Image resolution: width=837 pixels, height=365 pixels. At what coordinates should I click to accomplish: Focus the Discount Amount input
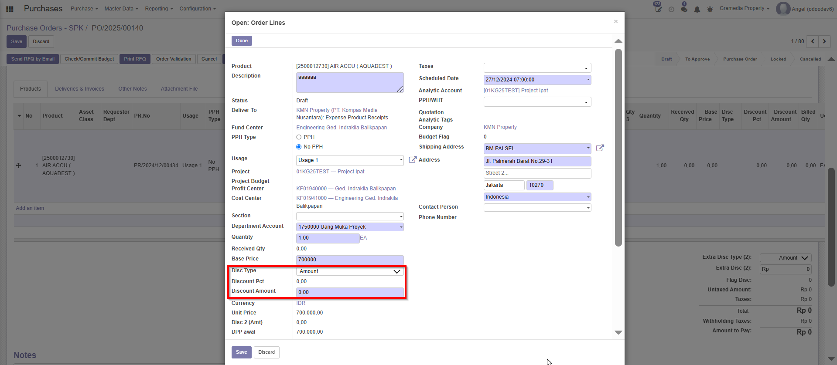350,292
